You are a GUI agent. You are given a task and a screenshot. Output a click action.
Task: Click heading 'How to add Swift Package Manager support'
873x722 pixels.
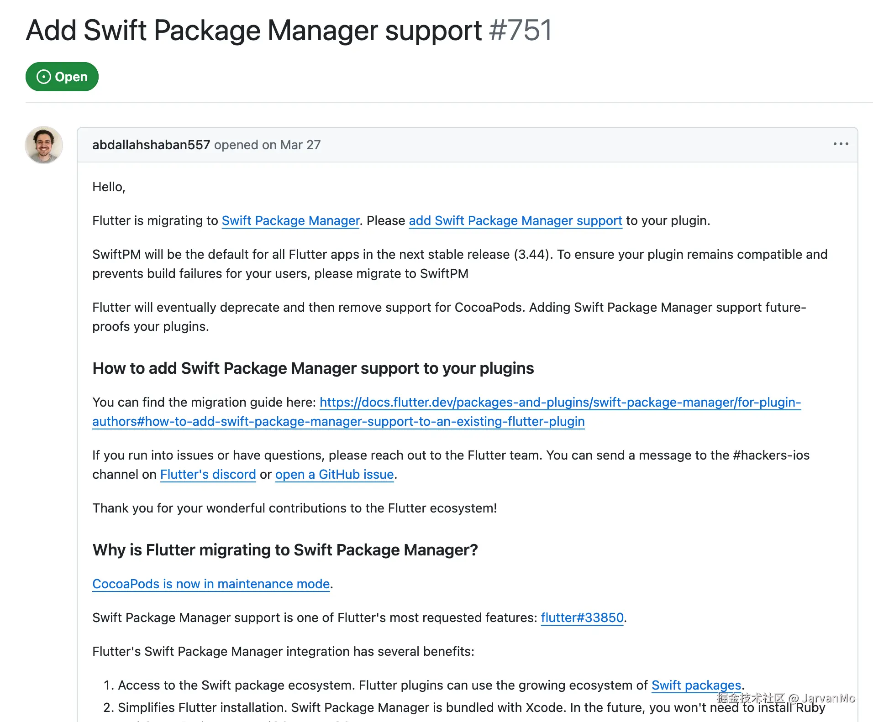[313, 368]
